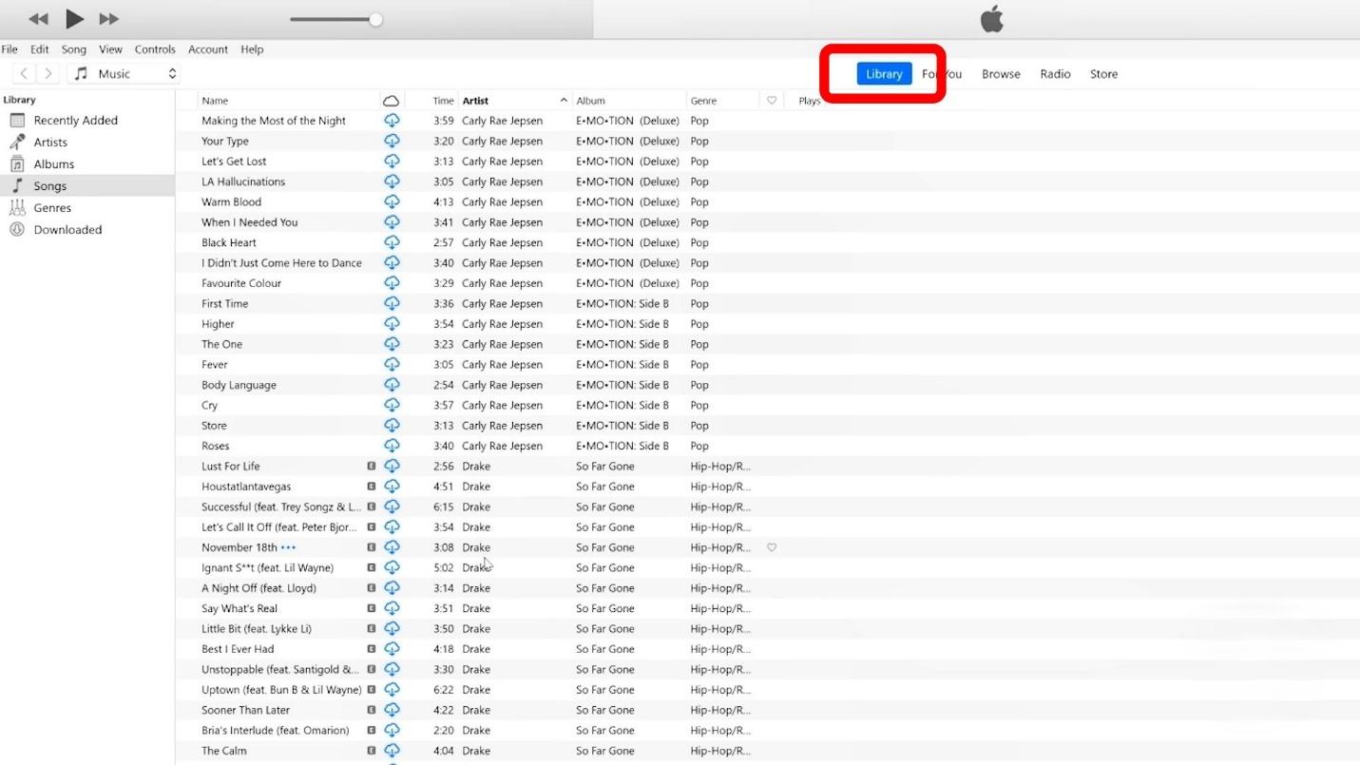Switch to the Radio tab
1360x765 pixels.
pyautogui.click(x=1055, y=73)
